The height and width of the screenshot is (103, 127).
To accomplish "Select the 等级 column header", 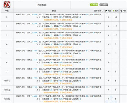I will pyautogui.click(x=7, y=11).
